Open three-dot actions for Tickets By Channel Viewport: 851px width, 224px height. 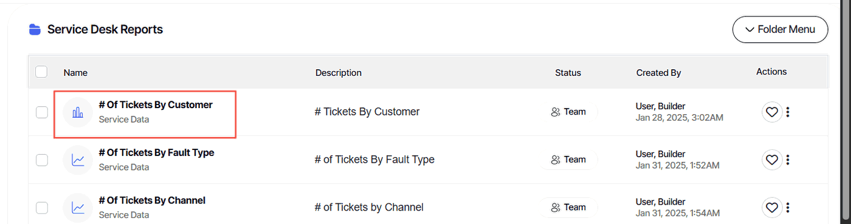pos(788,208)
